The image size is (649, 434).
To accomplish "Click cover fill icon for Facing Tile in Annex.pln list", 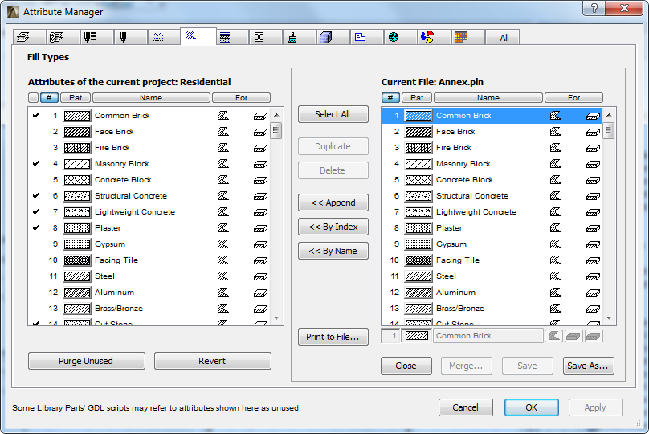I will click(x=593, y=261).
